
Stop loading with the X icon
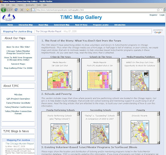coord(22,10)
